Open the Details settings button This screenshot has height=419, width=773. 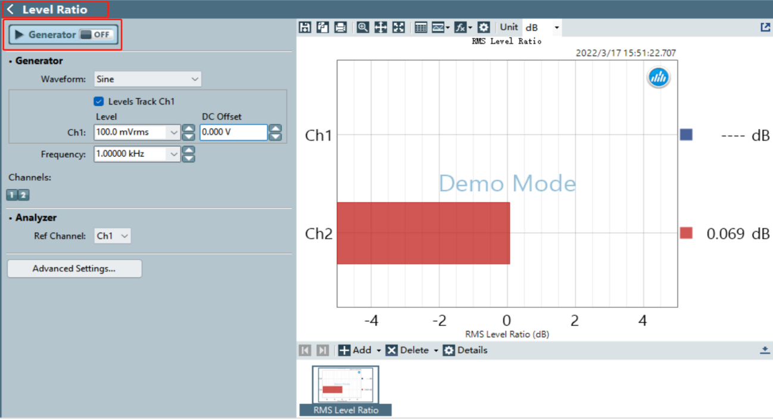(x=465, y=350)
